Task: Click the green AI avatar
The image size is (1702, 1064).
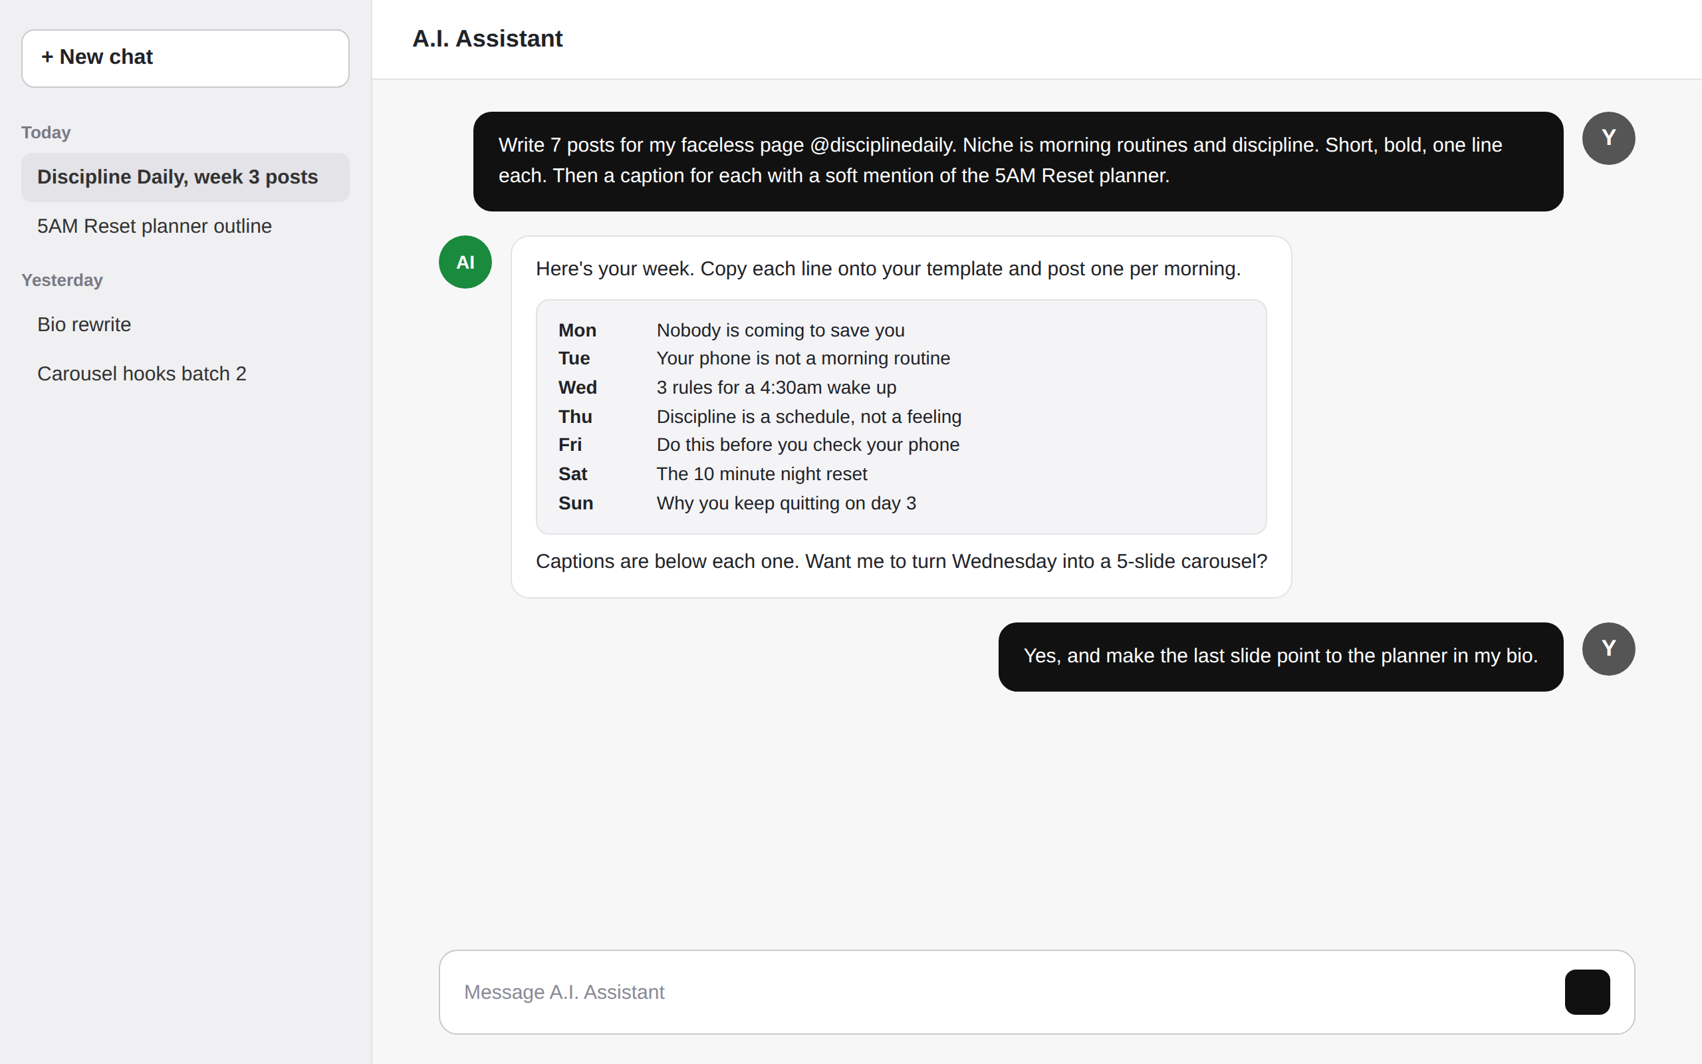Action: [465, 262]
